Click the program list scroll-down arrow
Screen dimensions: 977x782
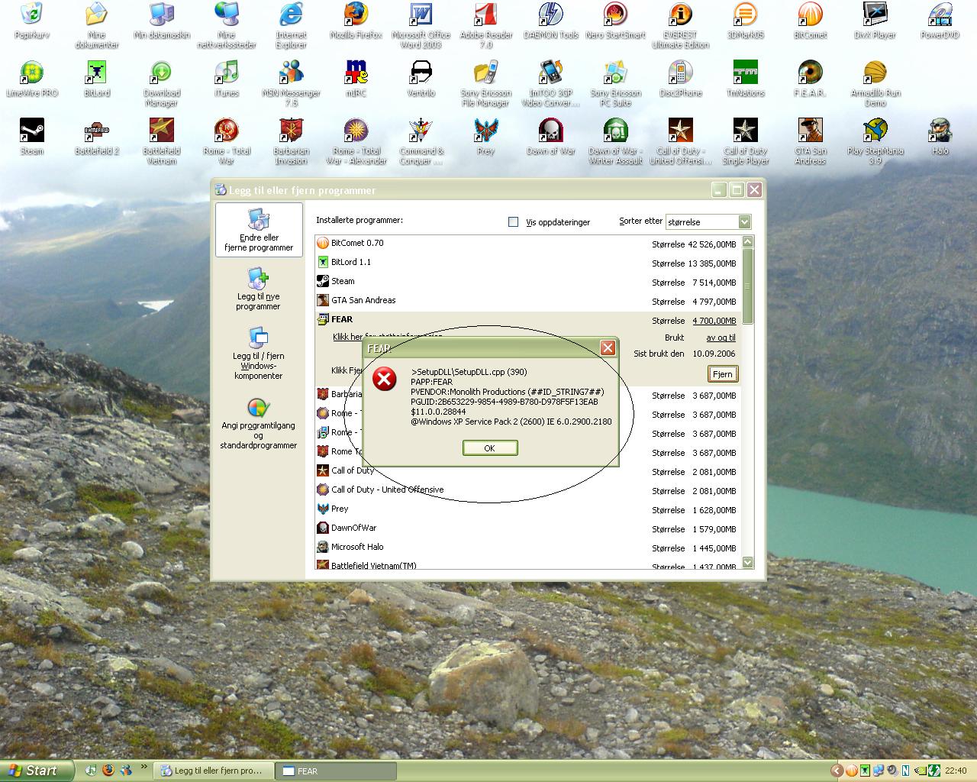coord(747,562)
